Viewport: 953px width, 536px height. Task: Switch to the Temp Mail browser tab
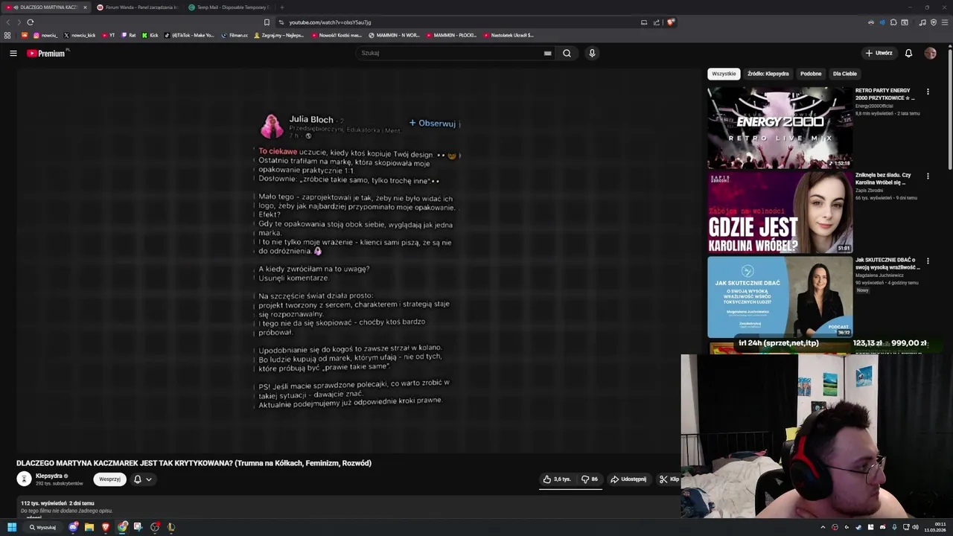coord(228,7)
